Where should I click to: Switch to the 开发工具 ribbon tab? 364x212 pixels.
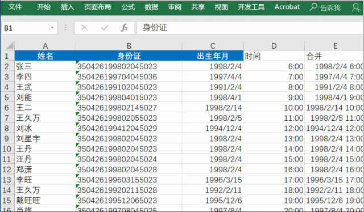click(251, 7)
